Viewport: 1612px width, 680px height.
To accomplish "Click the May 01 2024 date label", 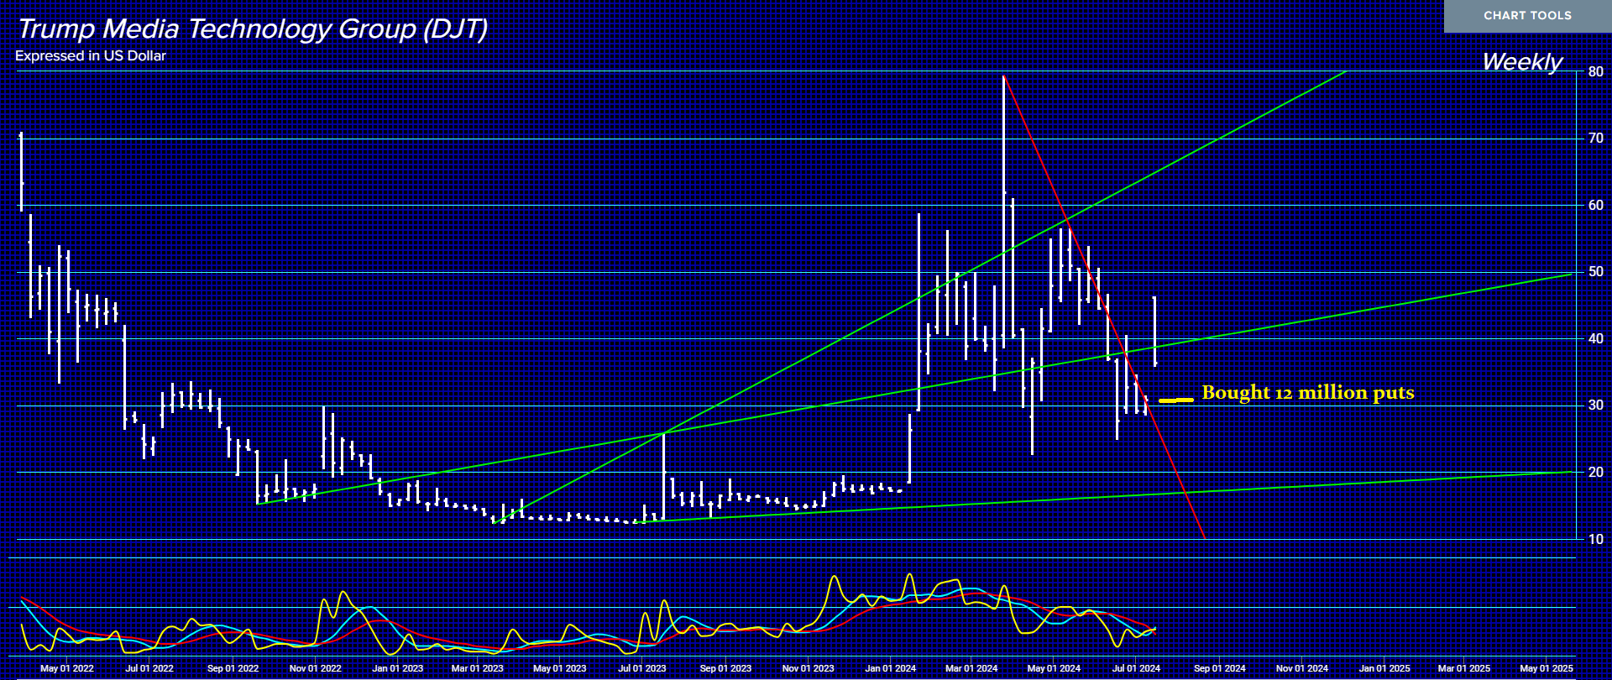I will tap(1054, 669).
